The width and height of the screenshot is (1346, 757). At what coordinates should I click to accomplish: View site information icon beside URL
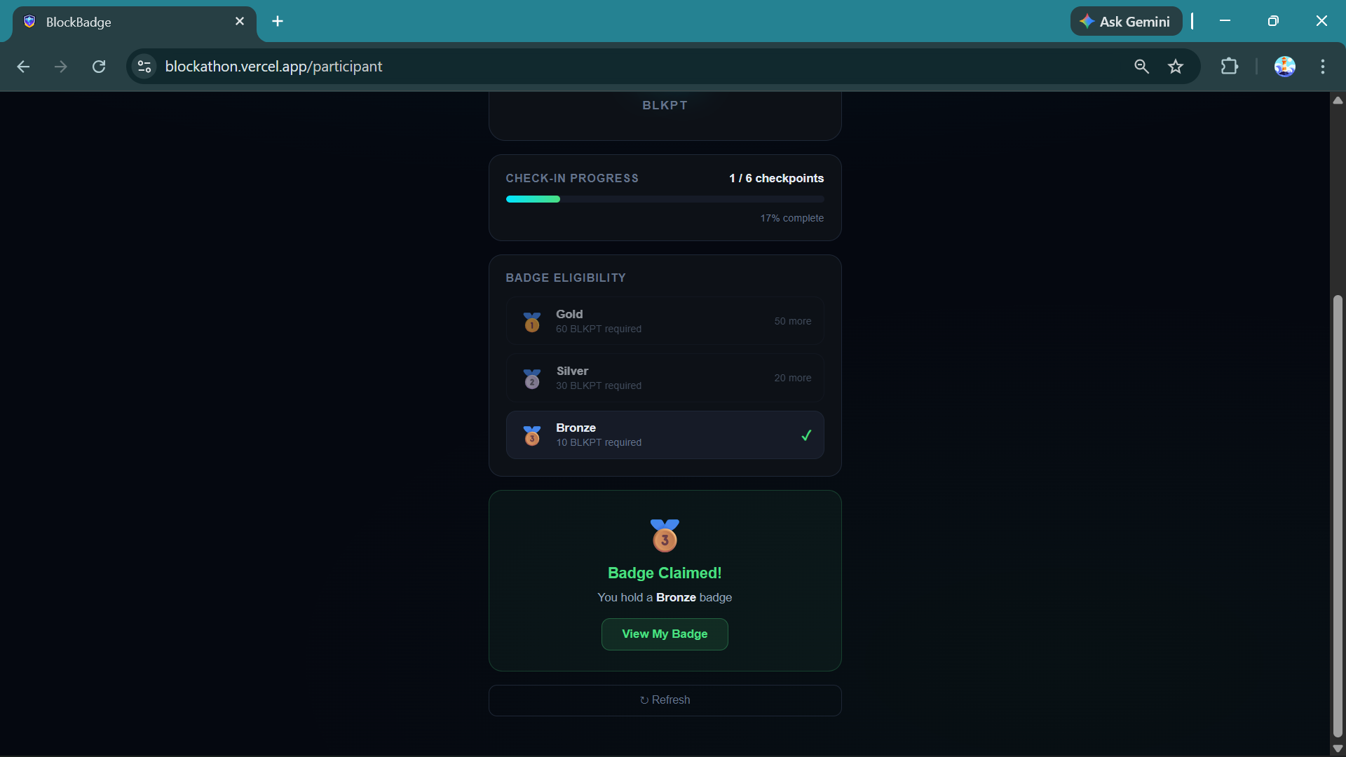click(x=144, y=67)
